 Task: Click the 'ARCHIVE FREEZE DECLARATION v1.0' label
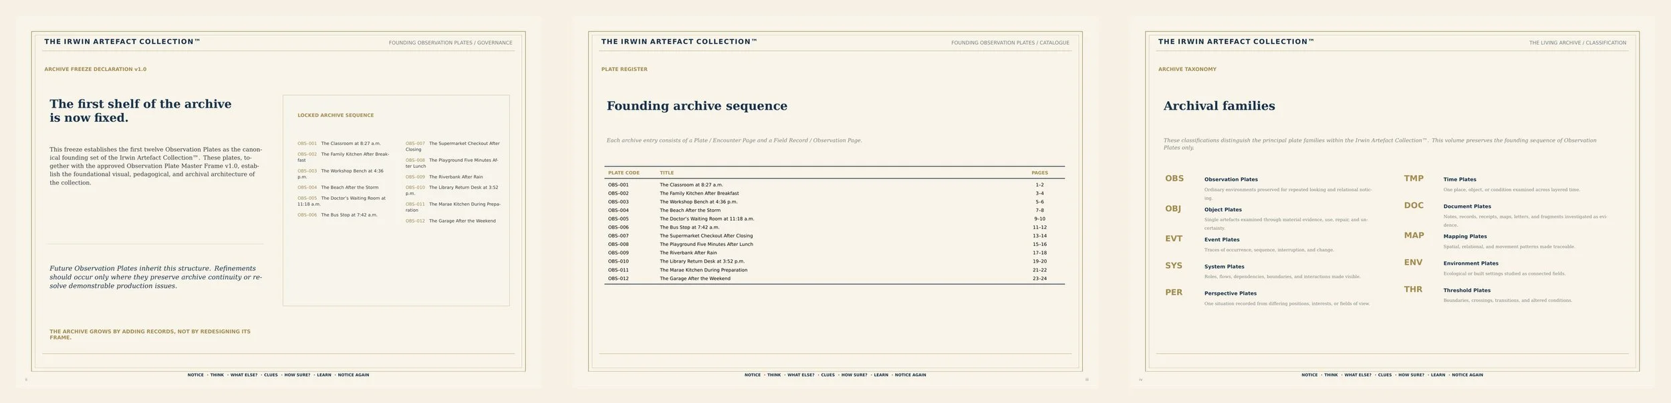coord(96,70)
